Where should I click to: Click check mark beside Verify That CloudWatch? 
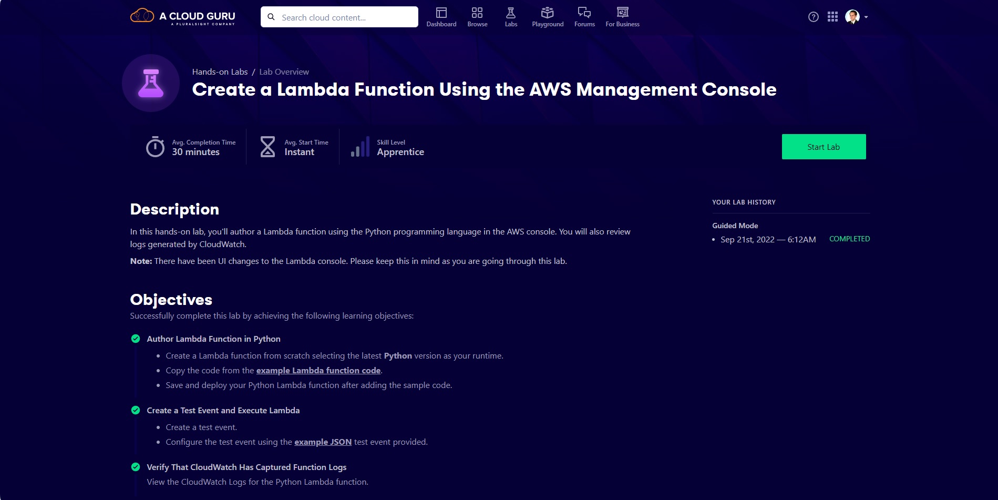pos(136,467)
